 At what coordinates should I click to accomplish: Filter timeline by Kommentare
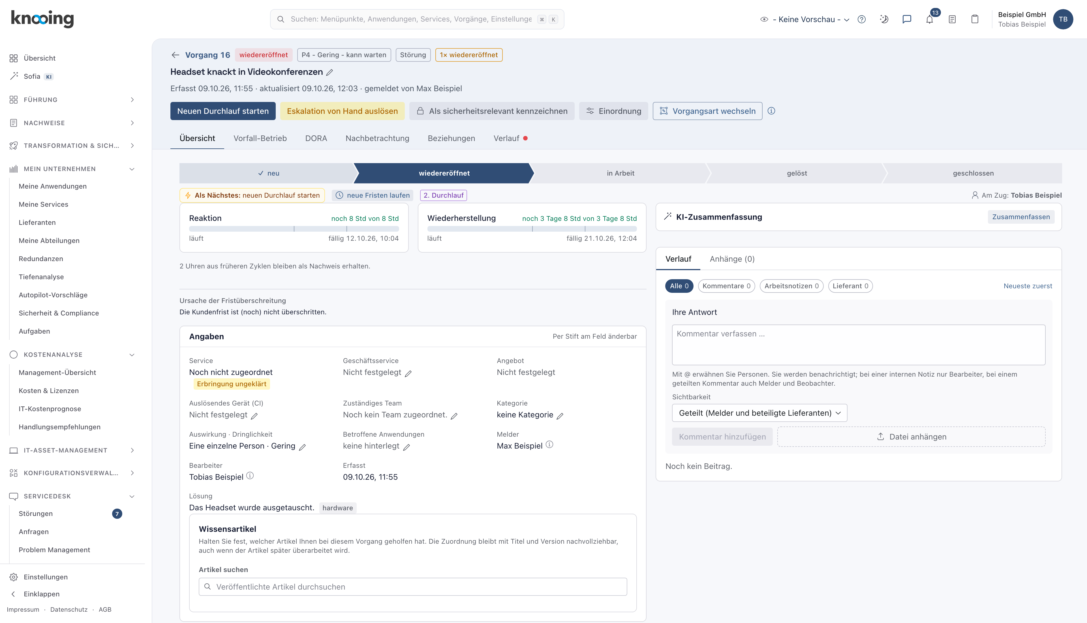(x=726, y=286)
